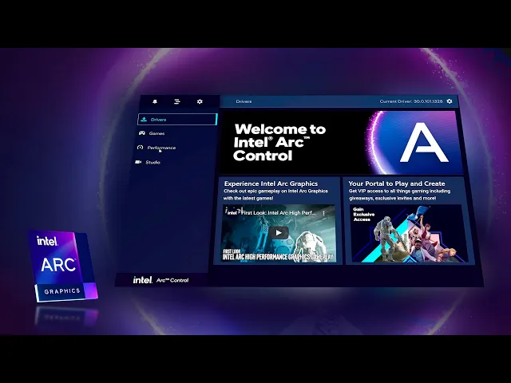Viewport: 511px width, 383px height.
Task: Click the Studio camera icon
Action: click(x=138, y=162)
